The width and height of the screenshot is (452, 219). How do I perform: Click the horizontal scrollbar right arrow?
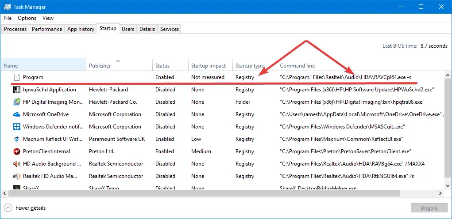[440, 193]
